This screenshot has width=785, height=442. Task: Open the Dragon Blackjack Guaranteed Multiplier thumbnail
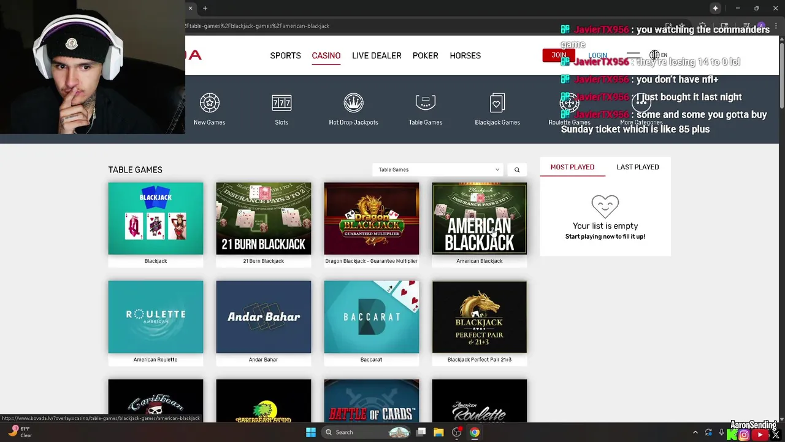[372, 219]
